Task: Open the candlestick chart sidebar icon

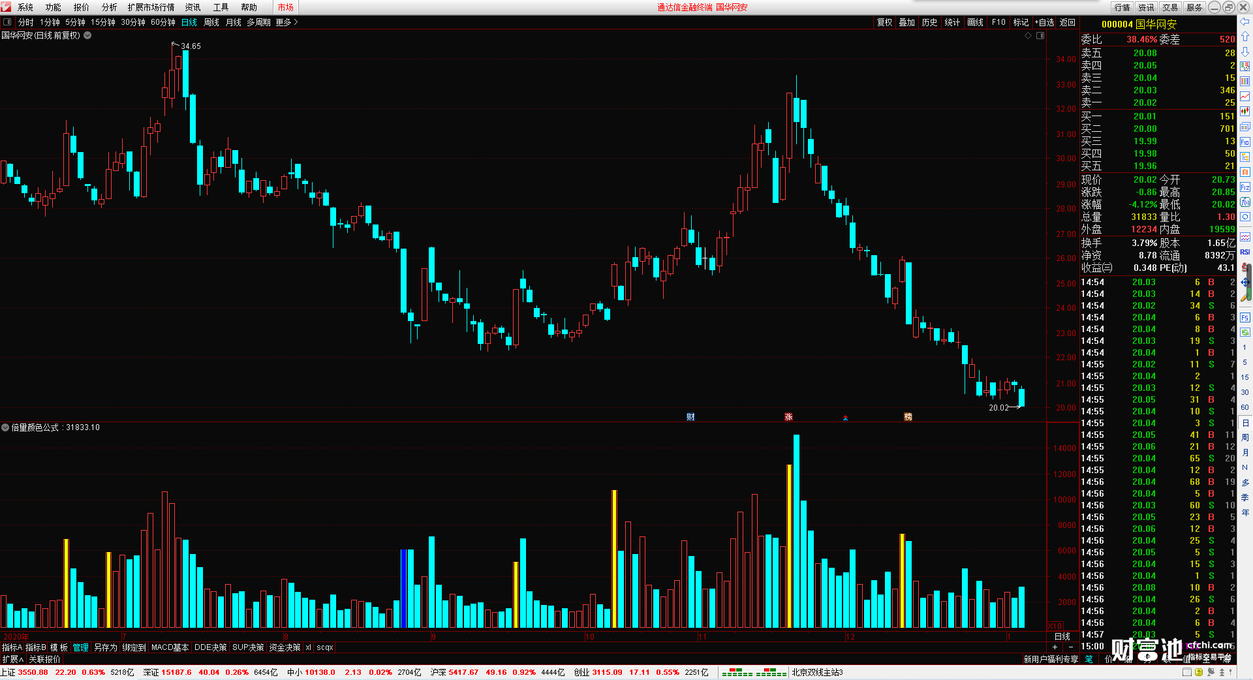Action: pyautogui.click(x=1245, y=112)
